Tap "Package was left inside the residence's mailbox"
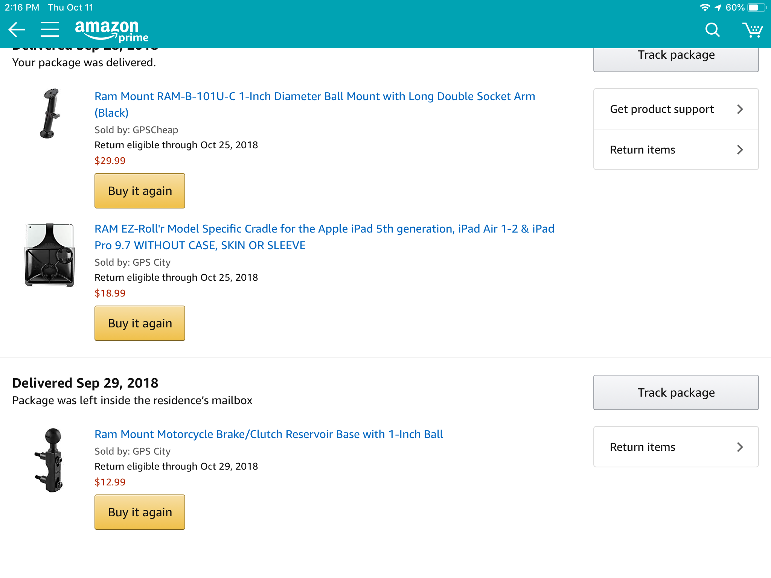The image size is (771, 578). [132, 400]
